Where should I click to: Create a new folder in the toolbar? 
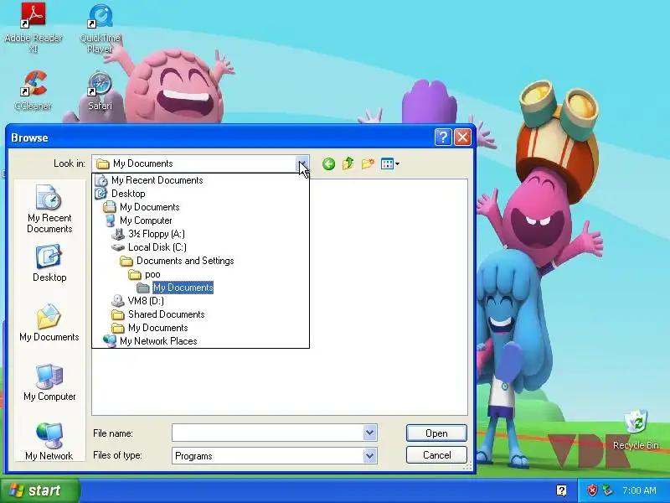[x=368, y=163]
